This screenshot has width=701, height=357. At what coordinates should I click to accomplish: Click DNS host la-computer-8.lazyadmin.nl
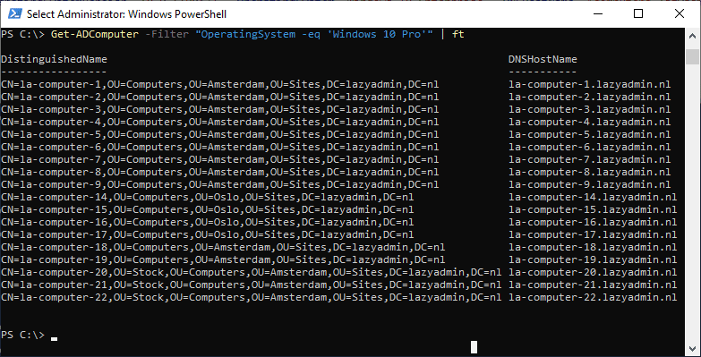click(590, 172)
